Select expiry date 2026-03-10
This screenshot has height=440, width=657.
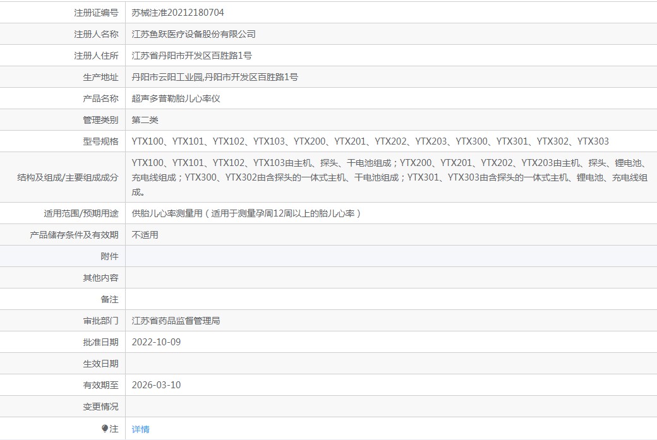point(156,385)
